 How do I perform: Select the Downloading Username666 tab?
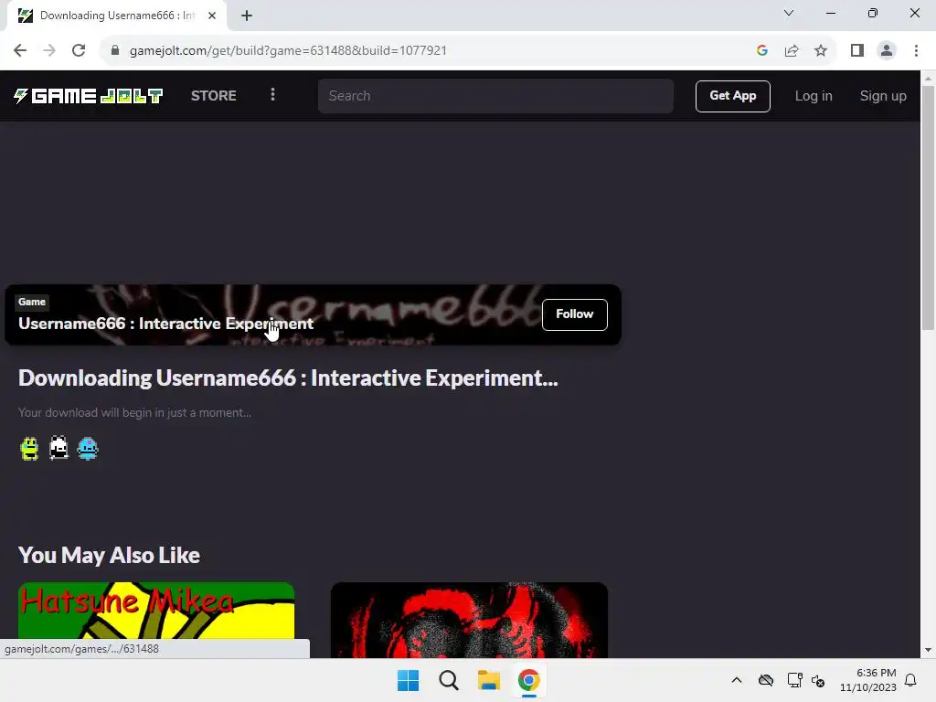[117, 16]
